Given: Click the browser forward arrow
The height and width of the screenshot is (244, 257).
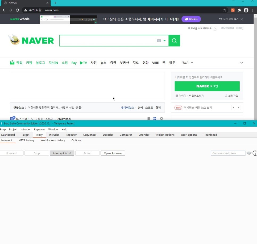Looking at the screenshot, I should (11, 10).
